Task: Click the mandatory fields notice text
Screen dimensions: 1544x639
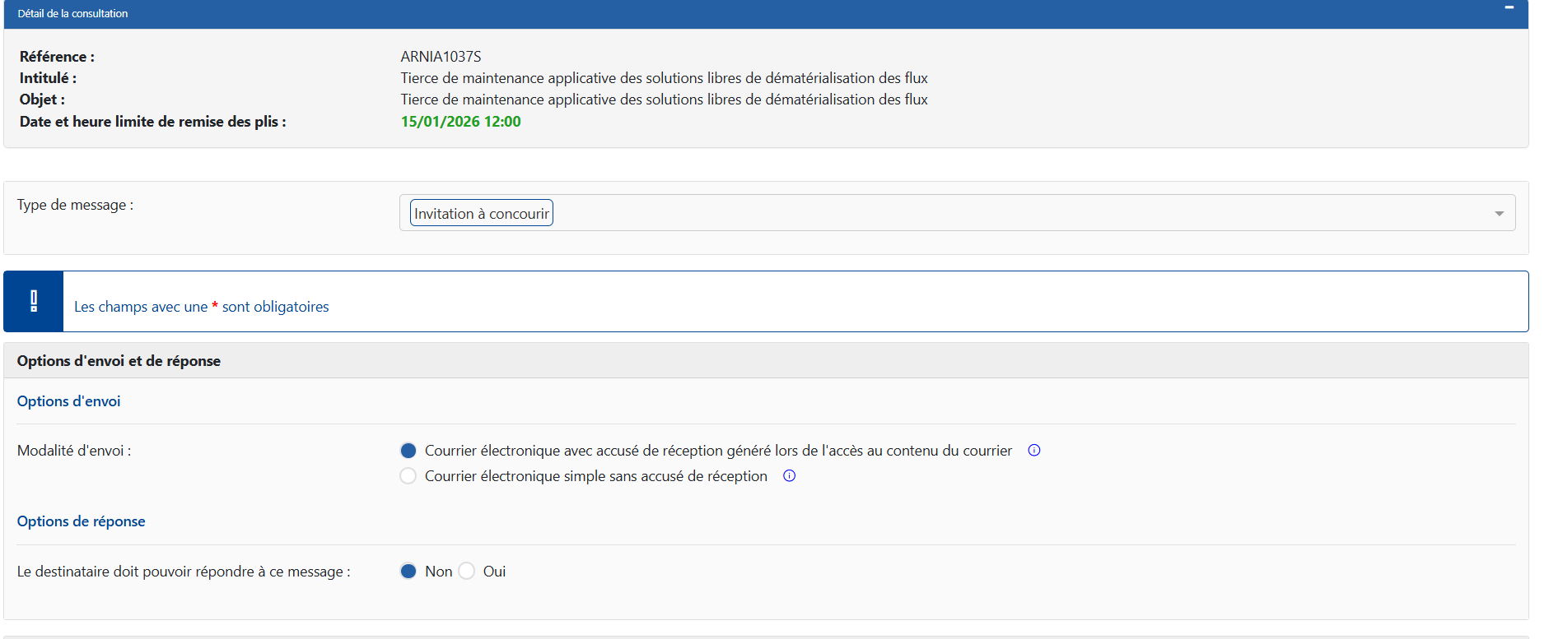Action: pyautogui.click(x=201, y=307)
